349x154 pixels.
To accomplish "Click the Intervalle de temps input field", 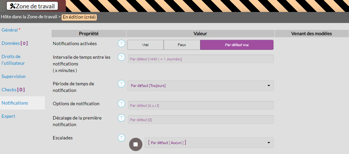I will 201,59.
